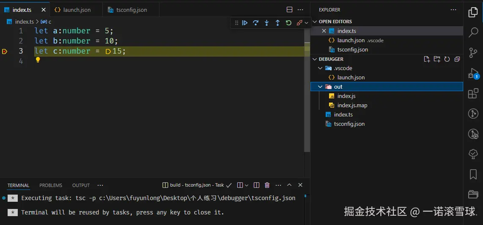This screenshot has width=483, height=225.
Task: Maximize the panel with the up chevron
Action: coord(289,185)
